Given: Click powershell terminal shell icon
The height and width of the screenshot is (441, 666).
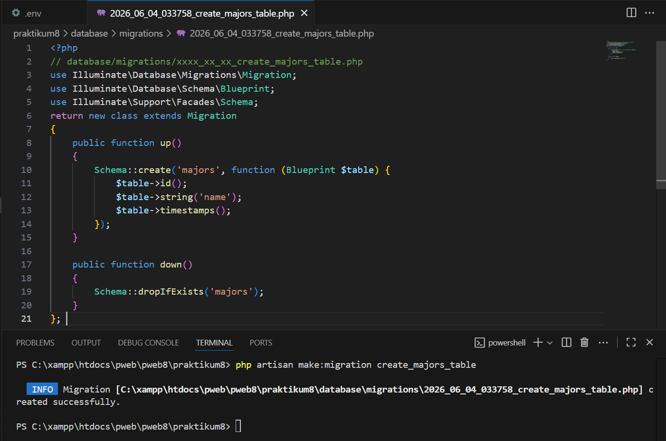Looking at the screenshot, I should [480, 343].
